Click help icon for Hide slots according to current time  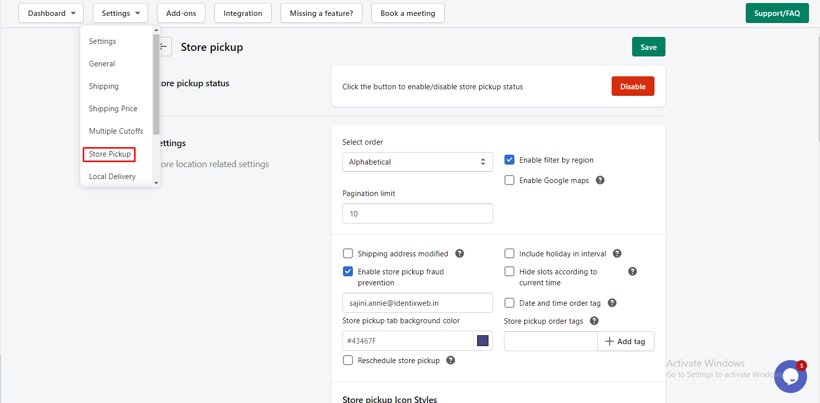click(633, 271)
